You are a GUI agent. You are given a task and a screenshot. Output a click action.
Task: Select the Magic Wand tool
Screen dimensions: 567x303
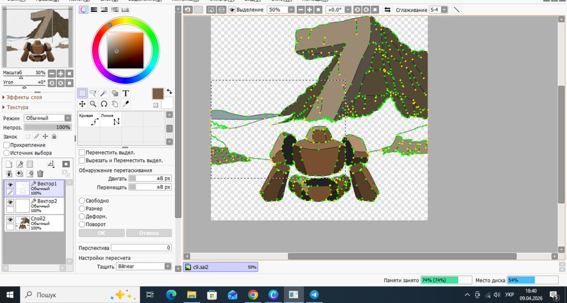click(x=104, y=93)
